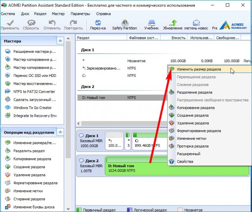Viewport: 252px width, 212px height.
Task: Select the D: Новый том list row
Action: coord(122,98)
